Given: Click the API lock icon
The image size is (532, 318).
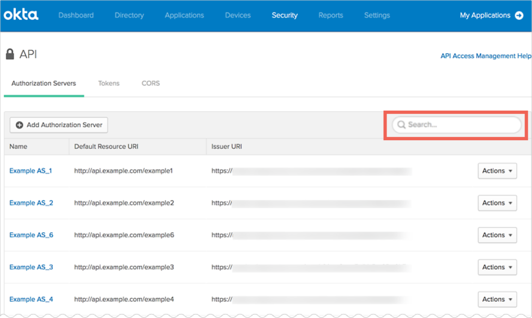Looking at the screenshot, I should click(x=10, y=54).
